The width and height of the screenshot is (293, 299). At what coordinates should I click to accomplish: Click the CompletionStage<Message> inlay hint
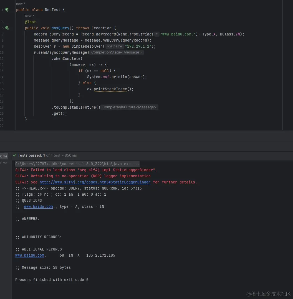click(x=116, y=52)
